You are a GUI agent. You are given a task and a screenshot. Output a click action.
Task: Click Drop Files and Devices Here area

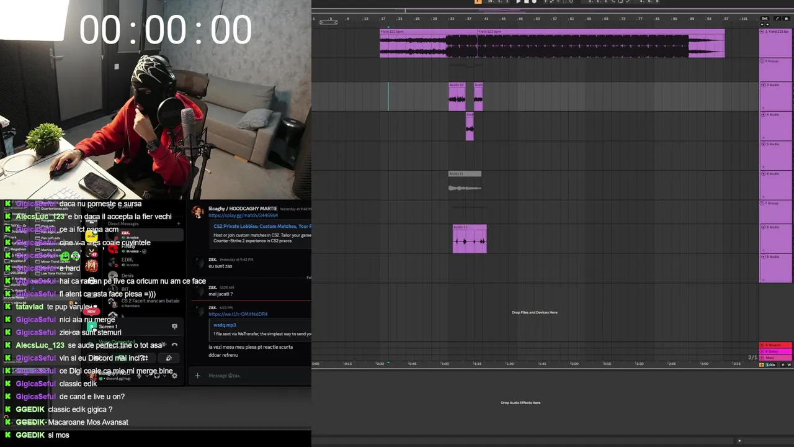pyautogui.click(x=535, y=312)
